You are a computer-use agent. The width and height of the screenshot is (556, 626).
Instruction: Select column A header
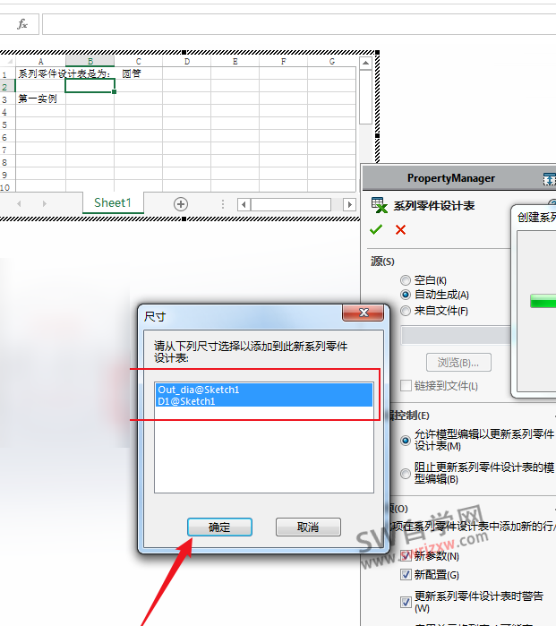click(40, 62)
